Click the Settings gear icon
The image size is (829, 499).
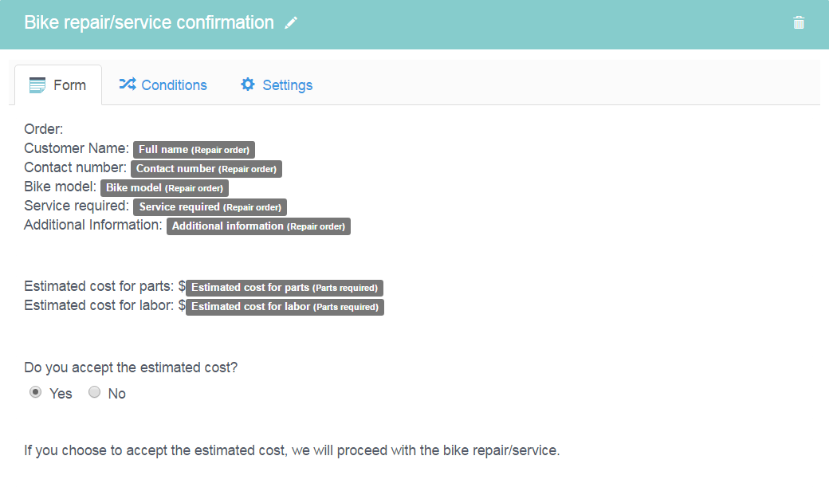(x=247, y=84)
